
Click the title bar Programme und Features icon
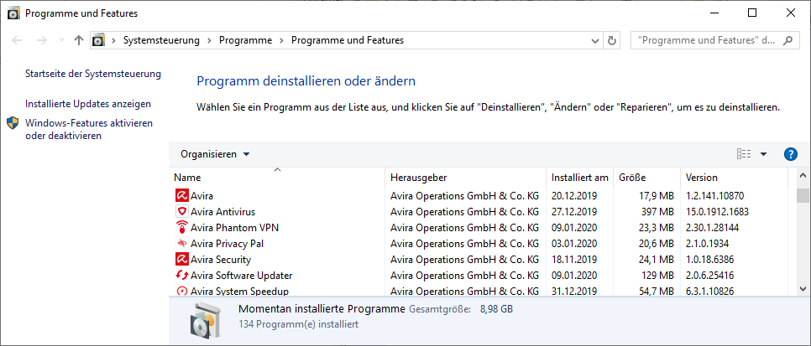[x=14, y=13]
